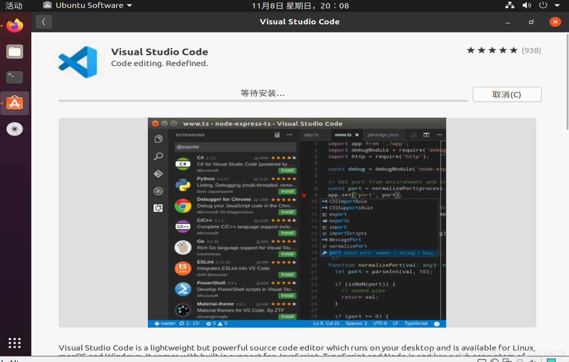
Task: Click the page vertical scrollbar
Action: pyautogui.click(x=567, y=82)
